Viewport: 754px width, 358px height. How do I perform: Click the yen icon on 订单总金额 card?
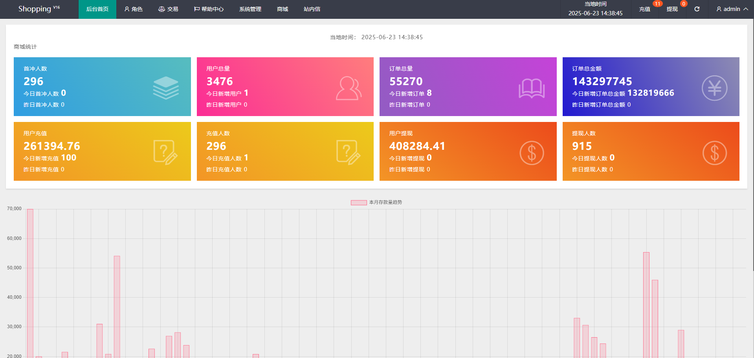click(x=714, y=88)
